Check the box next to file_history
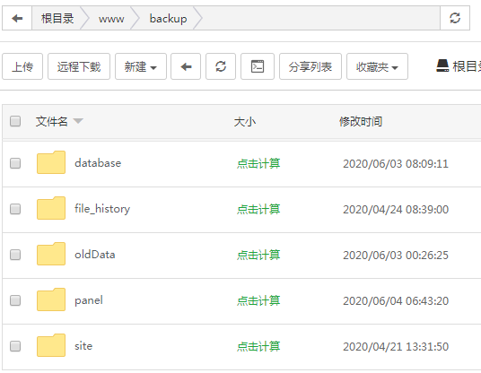 point(15,209)
